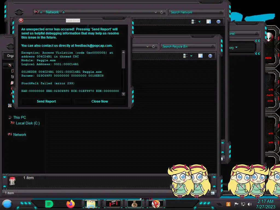Screen dimensions: 280x210
Task: Open address history dropdown in Recycle Bin window
Action: click(147, 46)
